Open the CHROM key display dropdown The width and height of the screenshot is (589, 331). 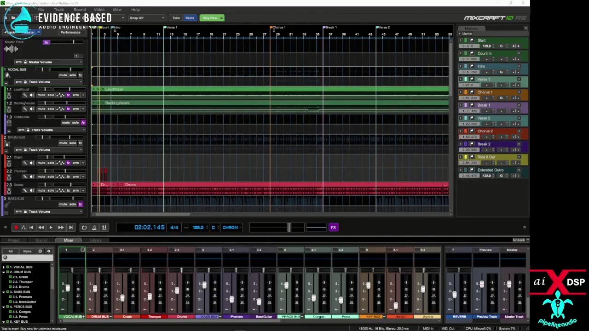click(231, 227)
